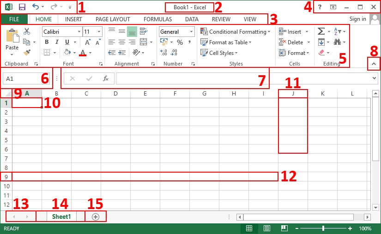The width and height of the screenshot is (381, 234).
Task: Toggle Italic formatting
Action: [56, 42]
